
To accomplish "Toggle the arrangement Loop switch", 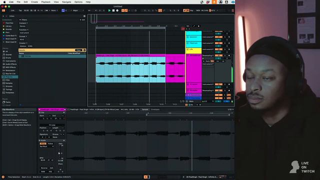I will pos(160,10).
